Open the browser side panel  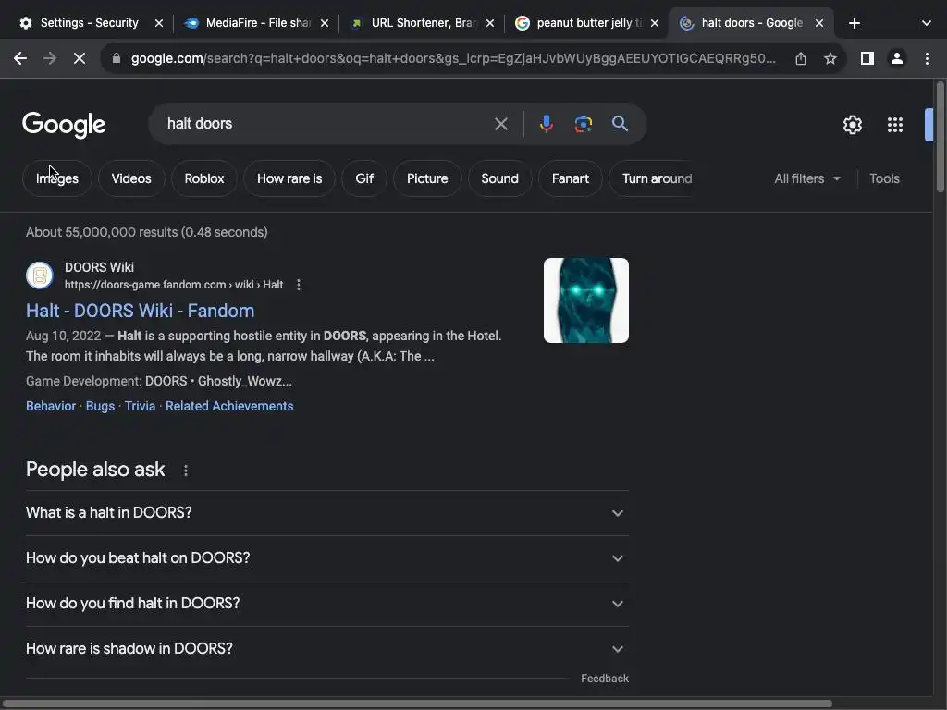(x=867, y=58)
